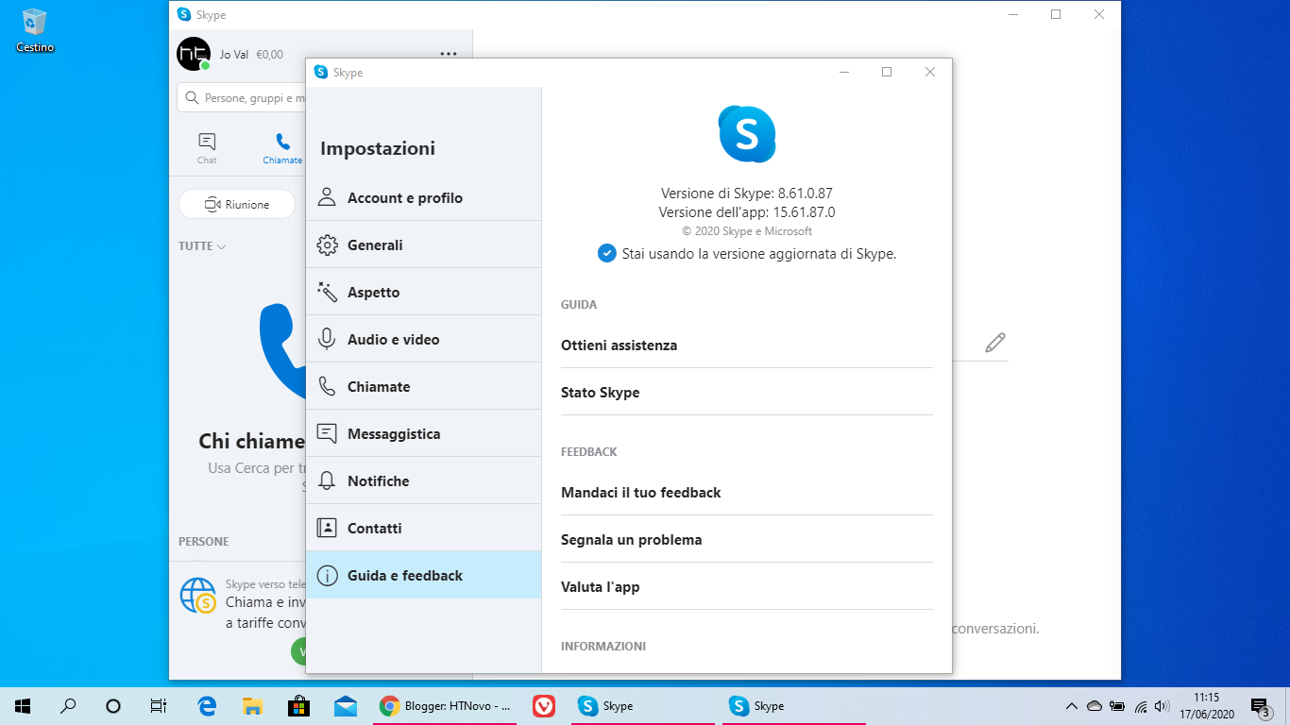The image size is (1290, 725).
Task: Click volume speaker tray icon
Action: pyautogui.click(x=1163, y=705)
